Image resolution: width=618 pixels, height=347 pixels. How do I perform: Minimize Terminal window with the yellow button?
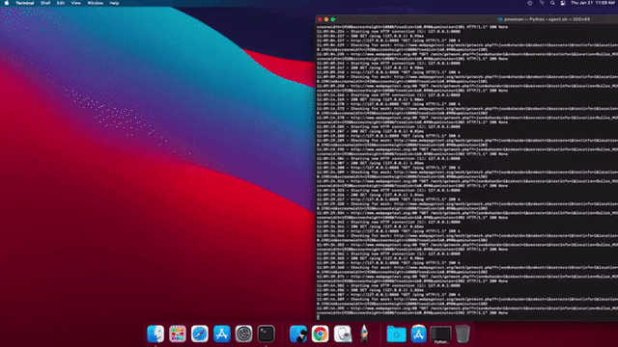tap(326, 19)
